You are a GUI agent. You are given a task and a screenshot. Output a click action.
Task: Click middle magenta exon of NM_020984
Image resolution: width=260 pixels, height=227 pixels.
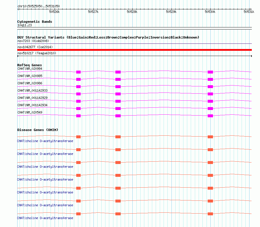(x=118, y=72)
